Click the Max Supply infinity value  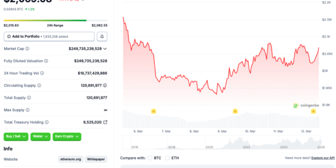point(105,110)
